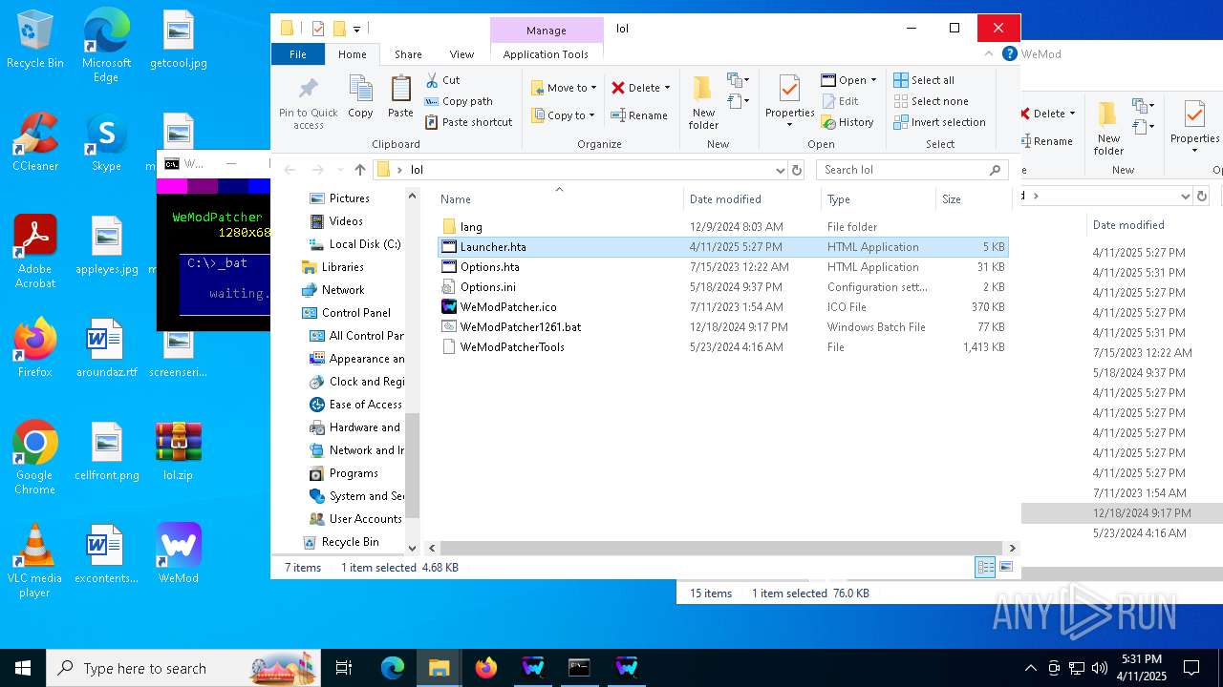Open Google Chrome desktop shortcut
Viewport: 1223px width, 687px height.
(35, 458)
